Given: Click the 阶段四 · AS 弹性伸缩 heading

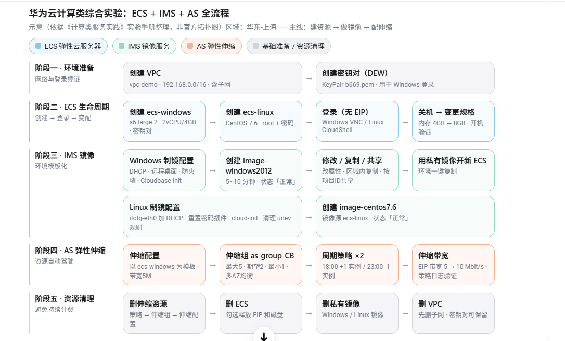Looking at the screenshot, I should 70,250.
